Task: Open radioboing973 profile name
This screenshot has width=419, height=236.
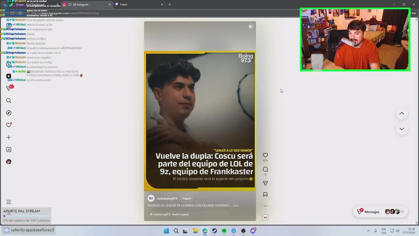Action: pyautogui.click(x=167, y=199)
